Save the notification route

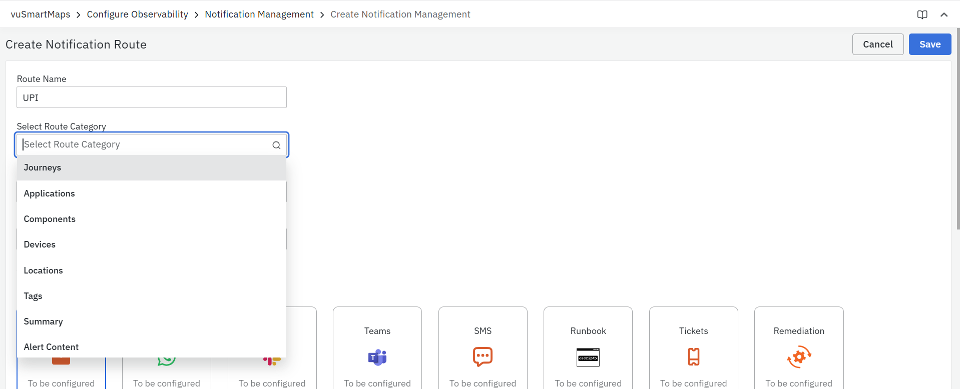[929, 44]
